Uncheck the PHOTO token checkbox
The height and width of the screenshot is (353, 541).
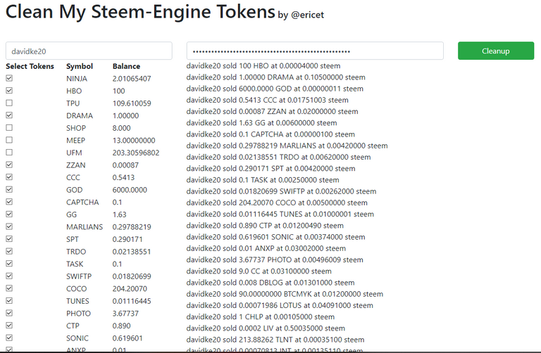pos(9,313)
